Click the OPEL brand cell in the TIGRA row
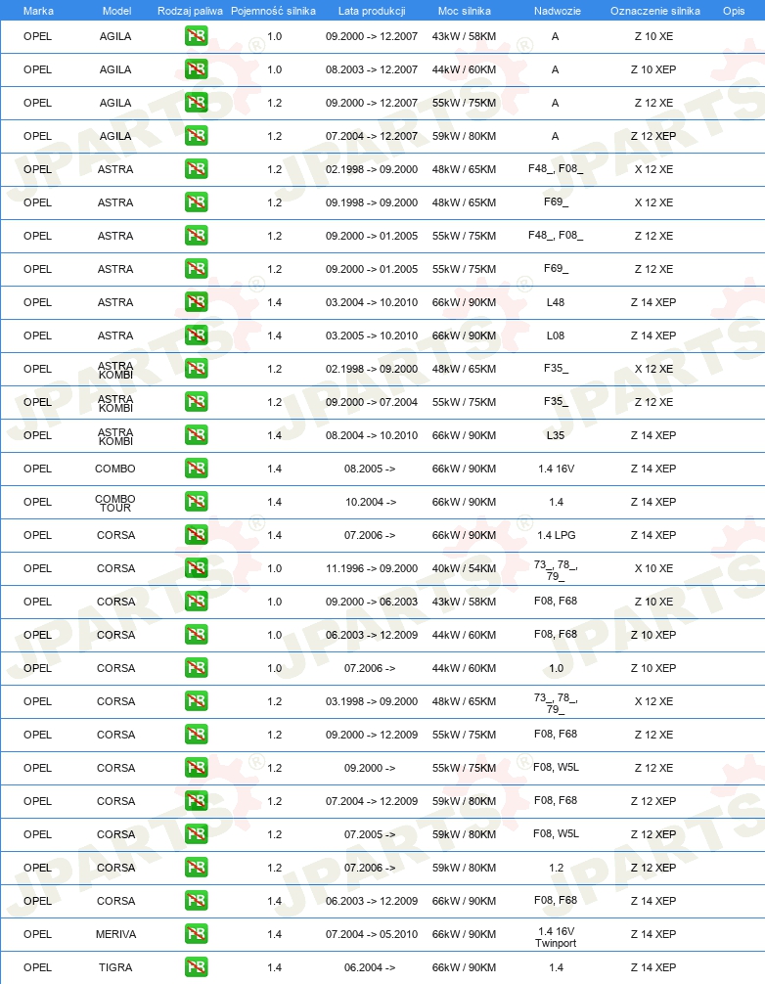The image size is (765, 984). [x=37, y=967]
